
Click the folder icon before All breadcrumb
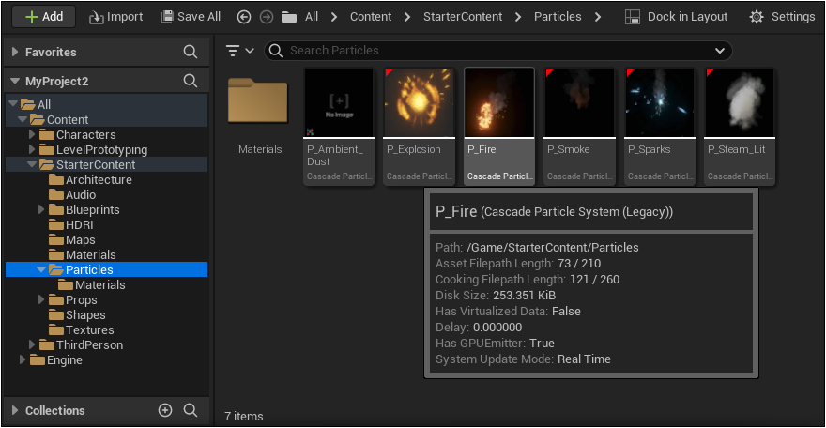(x=289, y=17)
